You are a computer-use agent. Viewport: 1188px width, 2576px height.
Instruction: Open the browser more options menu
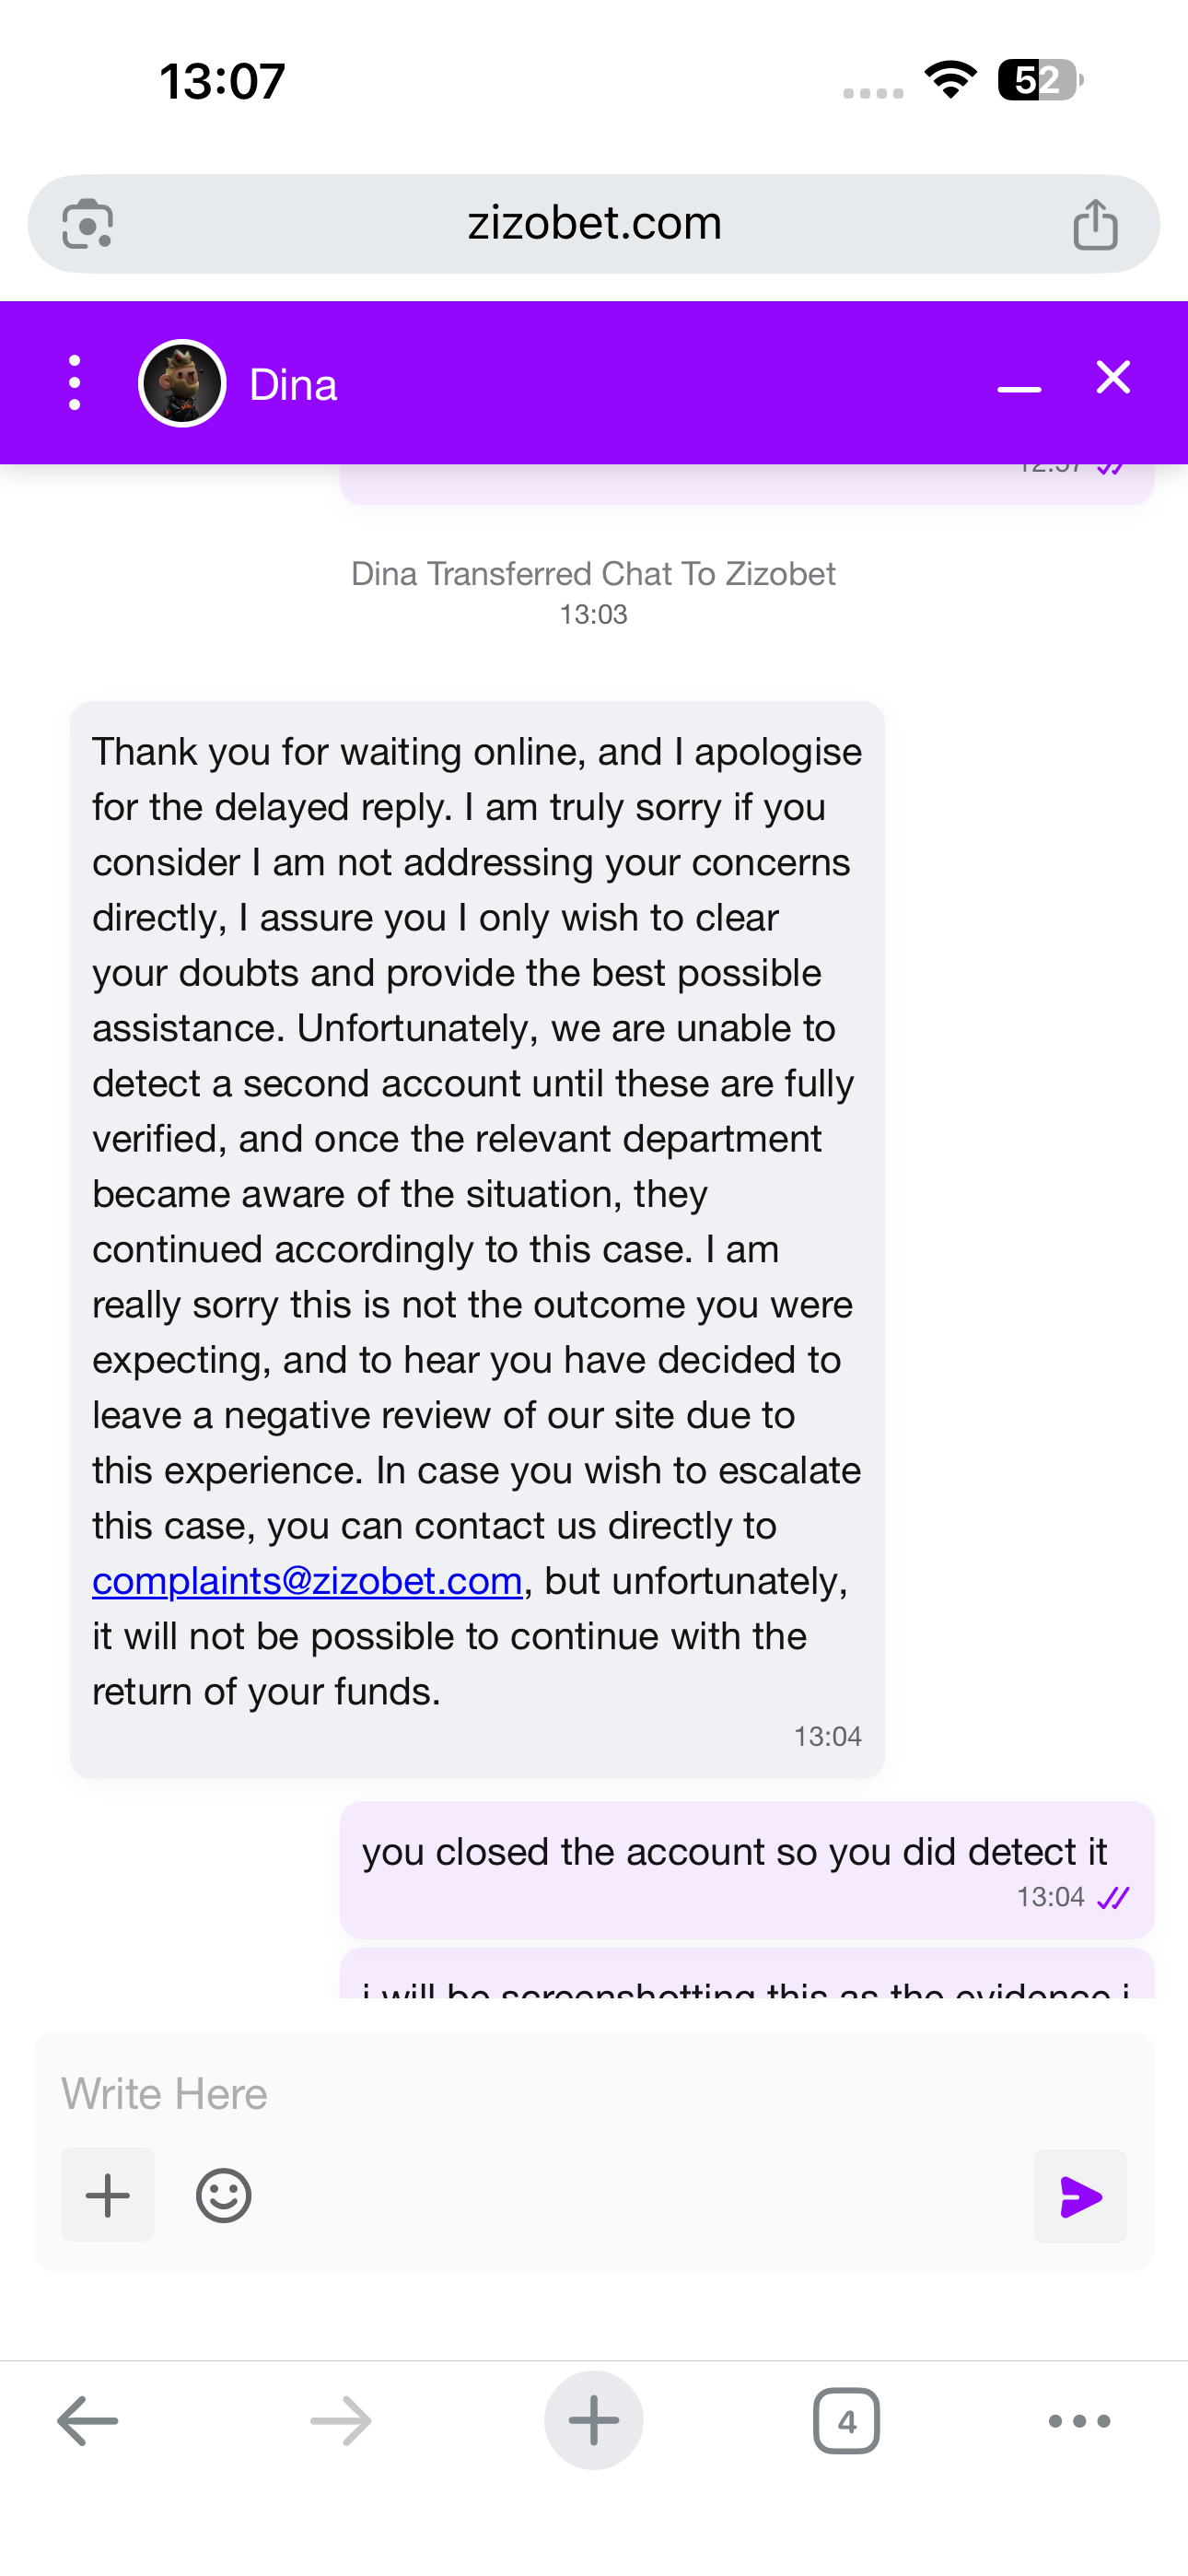click(1079, 2421)
